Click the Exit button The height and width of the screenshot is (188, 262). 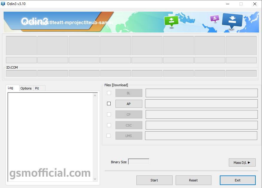(237, 180)
